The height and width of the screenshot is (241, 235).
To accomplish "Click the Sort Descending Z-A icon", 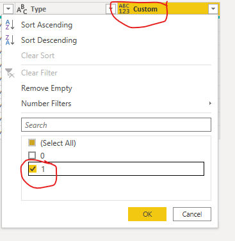I will [10, 40].
